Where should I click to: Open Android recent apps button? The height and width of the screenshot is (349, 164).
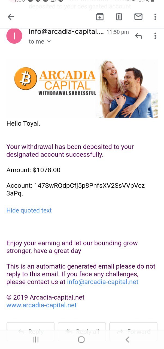point(35,339)
